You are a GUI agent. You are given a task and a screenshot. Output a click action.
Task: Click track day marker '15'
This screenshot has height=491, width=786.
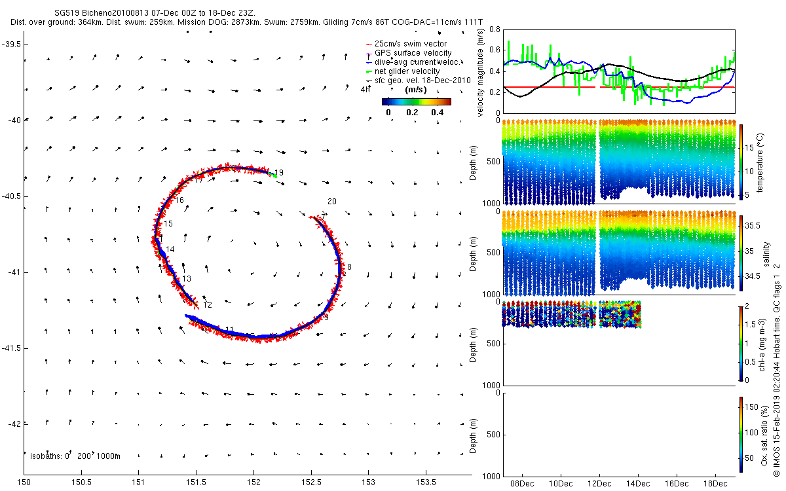point(168,224)
